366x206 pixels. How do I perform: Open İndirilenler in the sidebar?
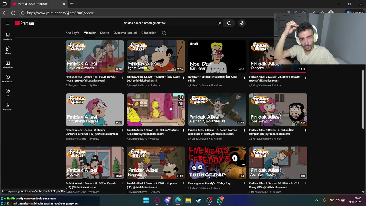8,106
